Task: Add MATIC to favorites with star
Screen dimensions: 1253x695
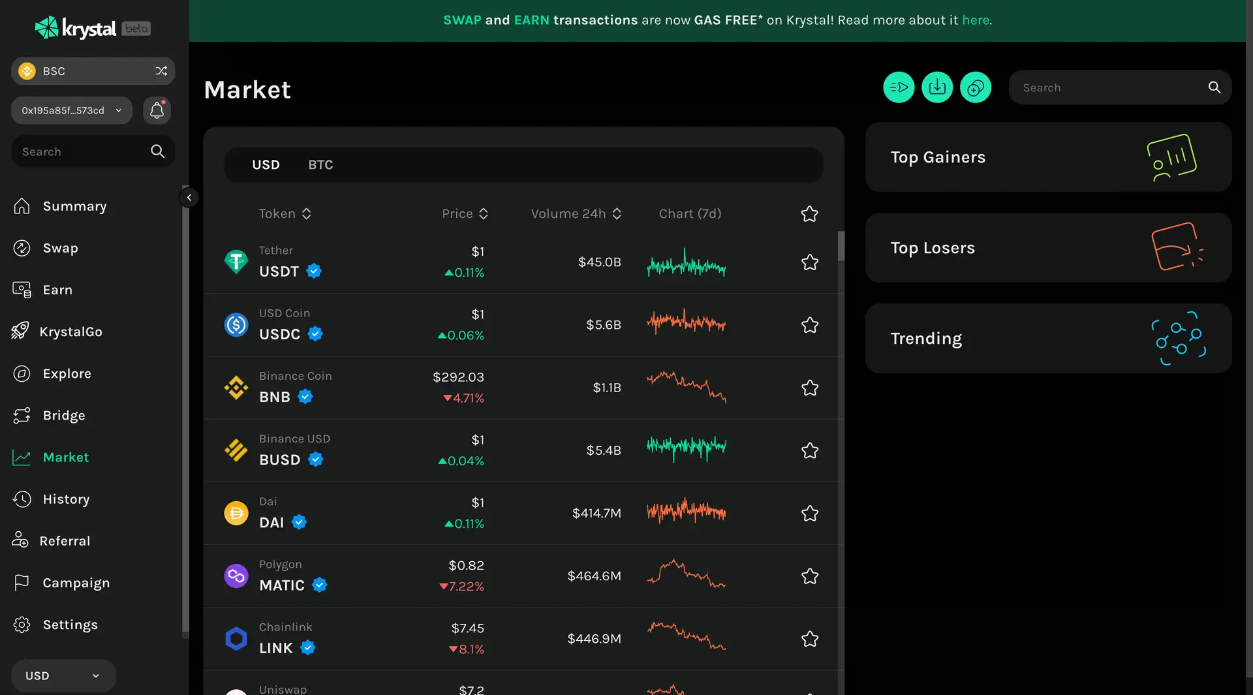Action: pyautogui.click(x=809, y=576)
